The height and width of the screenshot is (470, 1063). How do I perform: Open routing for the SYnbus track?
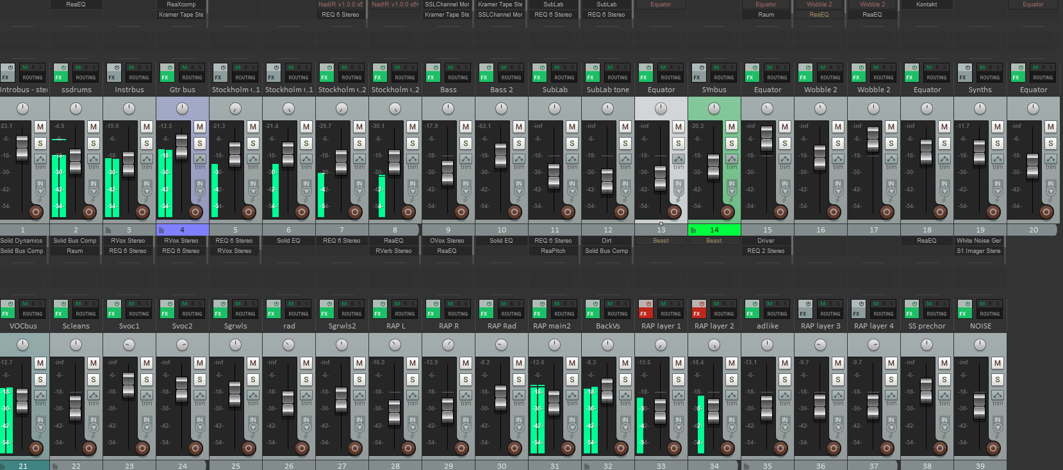click(x=724, y=77)
